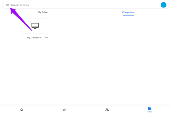Select the Files folder icon
The width and height of the screenshot is (171, 114).
150,109
